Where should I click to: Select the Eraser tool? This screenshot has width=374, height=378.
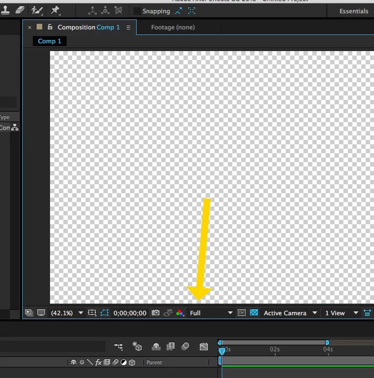[x=19, y=11]
